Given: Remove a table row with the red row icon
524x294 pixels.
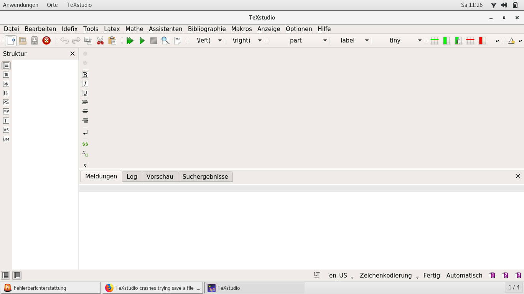Looking at the screenshot, I should (x=470, y=40).
